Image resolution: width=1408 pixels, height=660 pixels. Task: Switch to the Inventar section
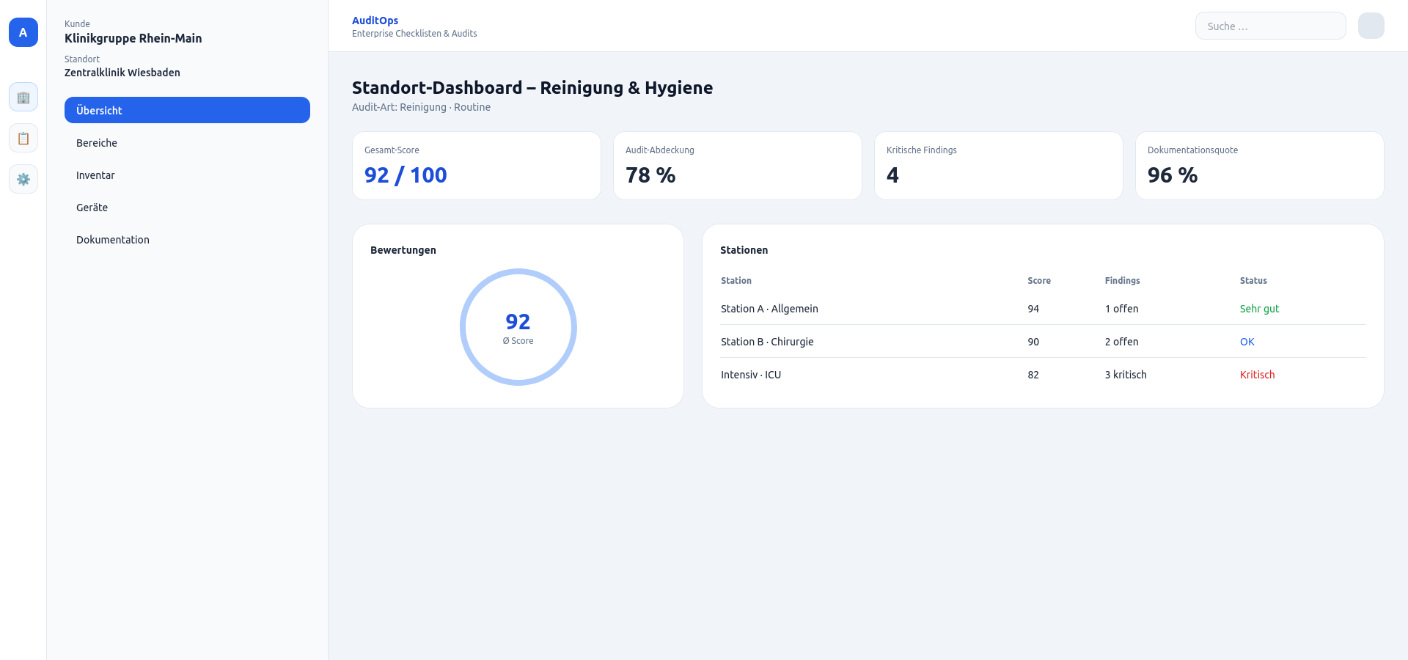(95, 175)
